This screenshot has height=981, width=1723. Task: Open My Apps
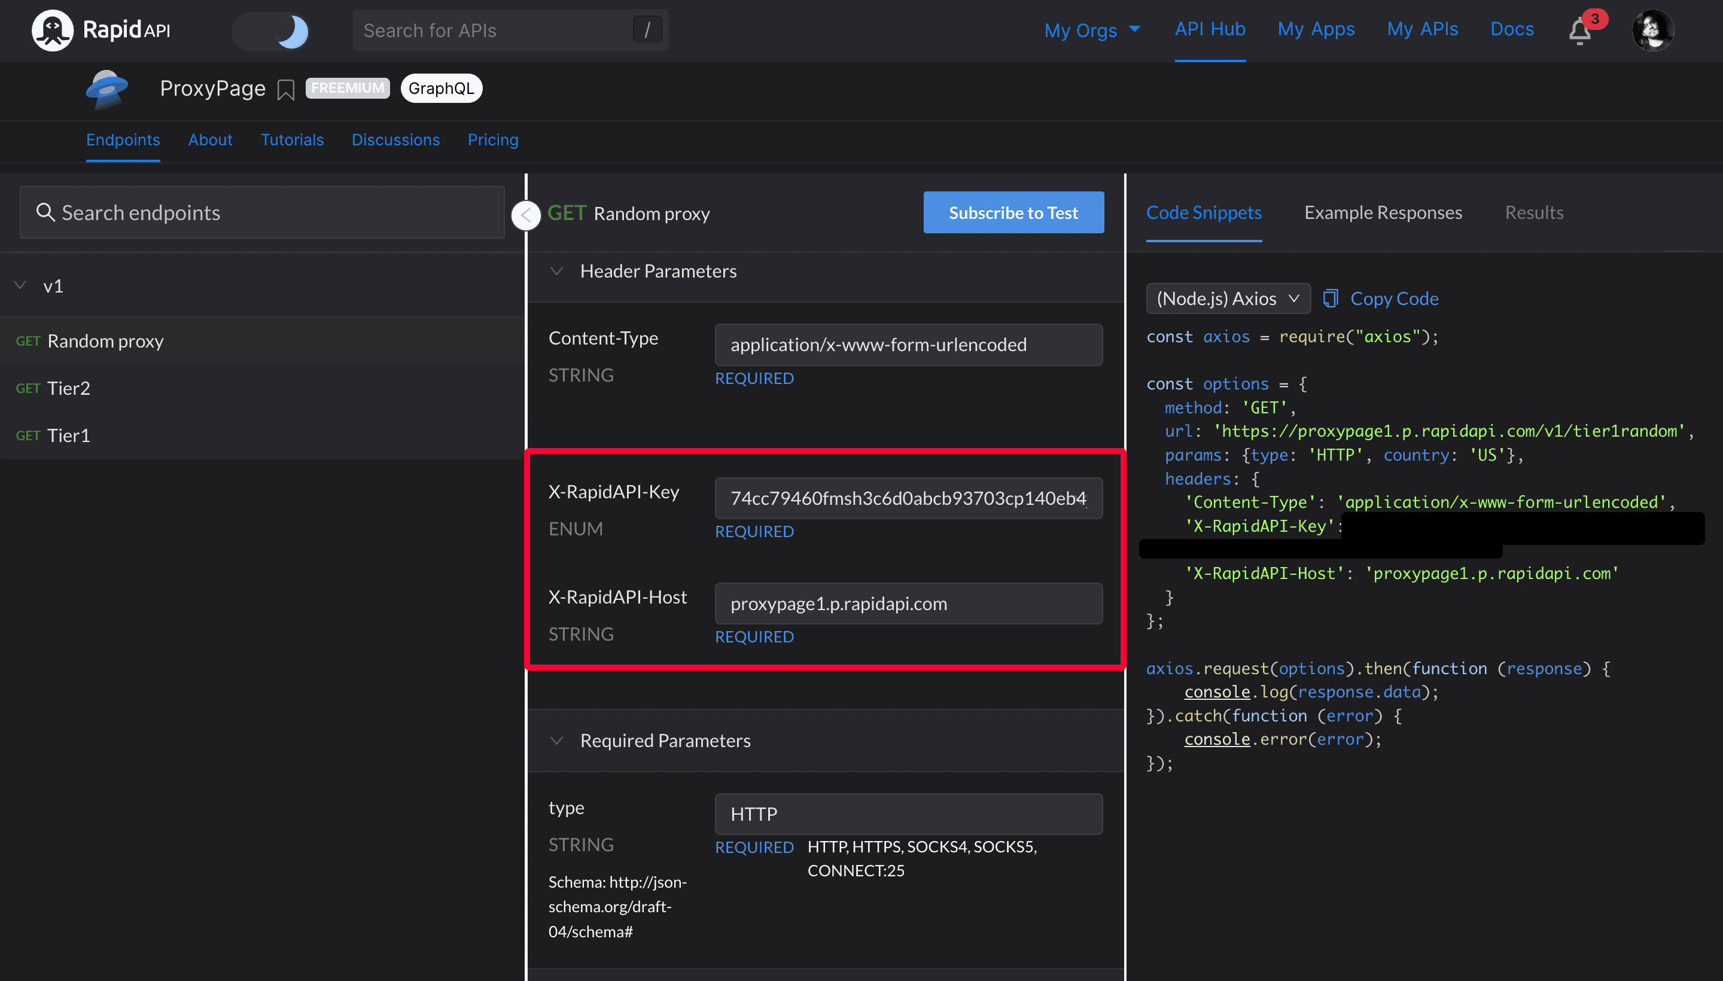(1316, 29)
